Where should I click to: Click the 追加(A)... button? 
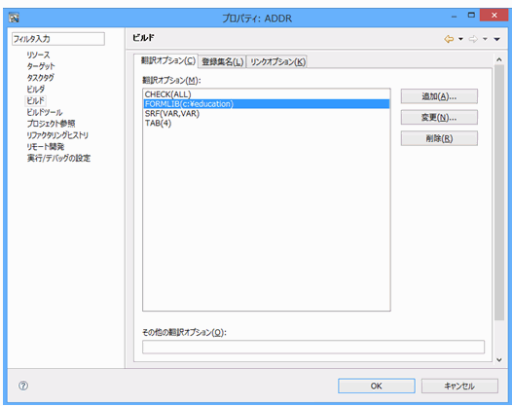(x=439, y=96)
